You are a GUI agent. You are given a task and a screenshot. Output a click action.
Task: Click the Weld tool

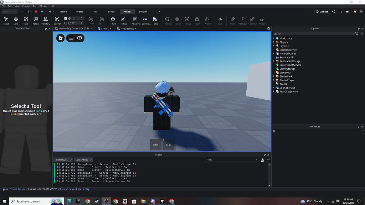click(155, 21)
